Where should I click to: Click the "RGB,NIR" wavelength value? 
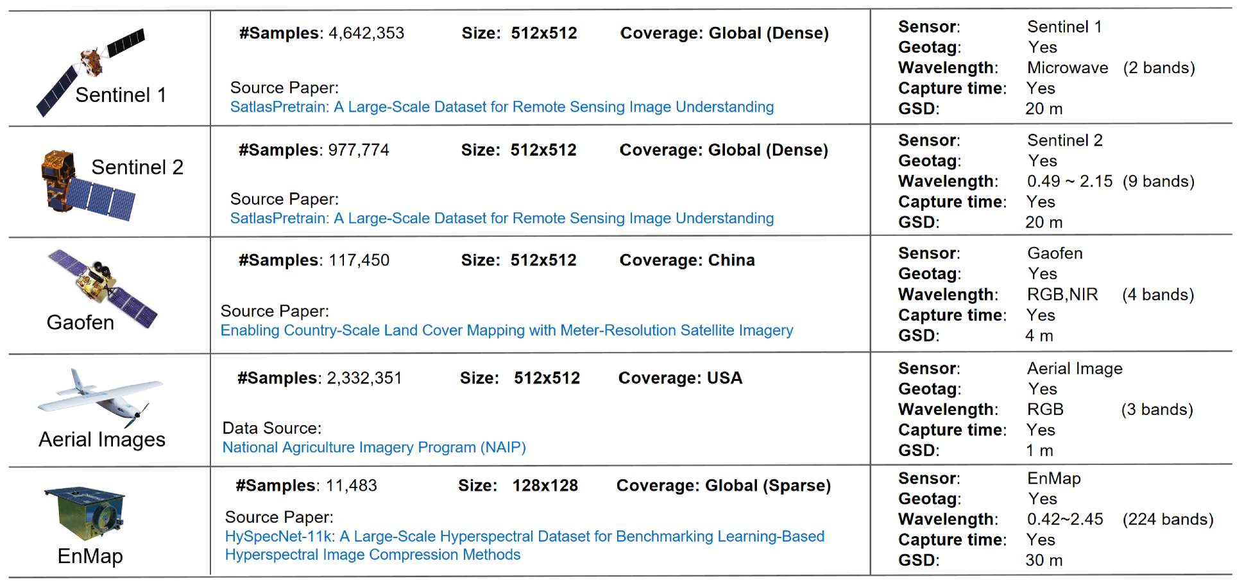pyautogui.click(x=1062, y=295)
